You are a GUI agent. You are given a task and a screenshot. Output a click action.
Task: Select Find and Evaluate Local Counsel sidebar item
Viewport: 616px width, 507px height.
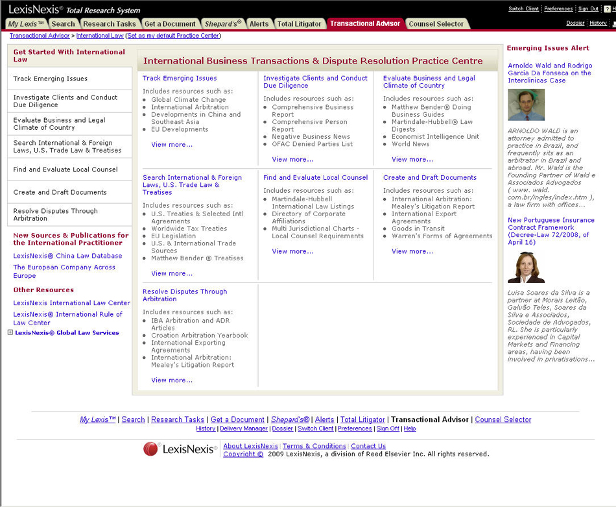point(69,169)
